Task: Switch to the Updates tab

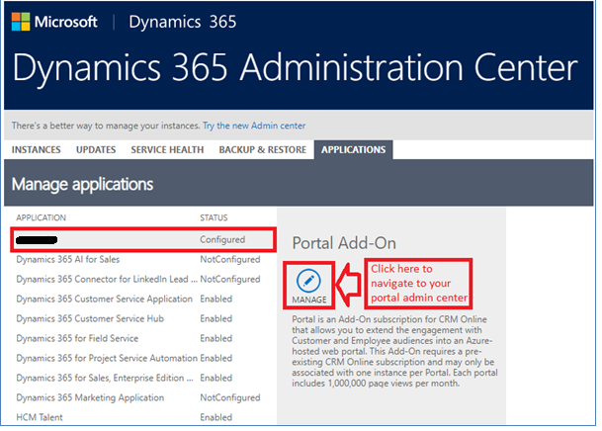Action: [x=96, y=149]
